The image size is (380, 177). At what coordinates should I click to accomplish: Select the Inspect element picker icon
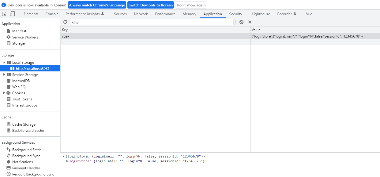pos(4,14)
